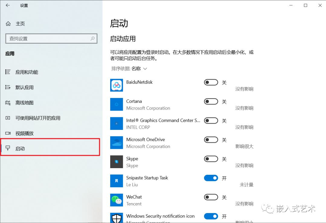Enable the WeChat startup toggle
The image size is (326, 223).
point(211,197)
